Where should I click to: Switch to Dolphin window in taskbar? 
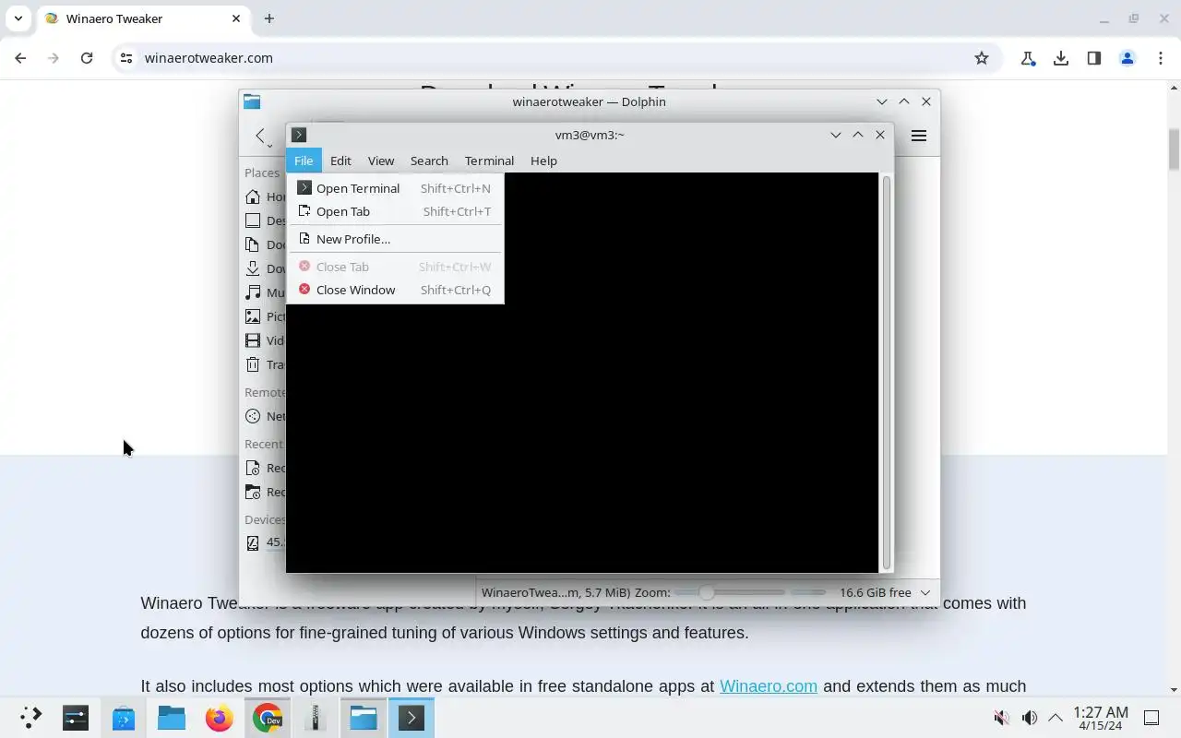pyautogui.click(x=364, y=718)
